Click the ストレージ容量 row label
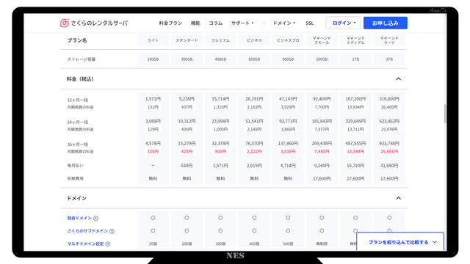The image size is (470, 264). coord(82,59)
